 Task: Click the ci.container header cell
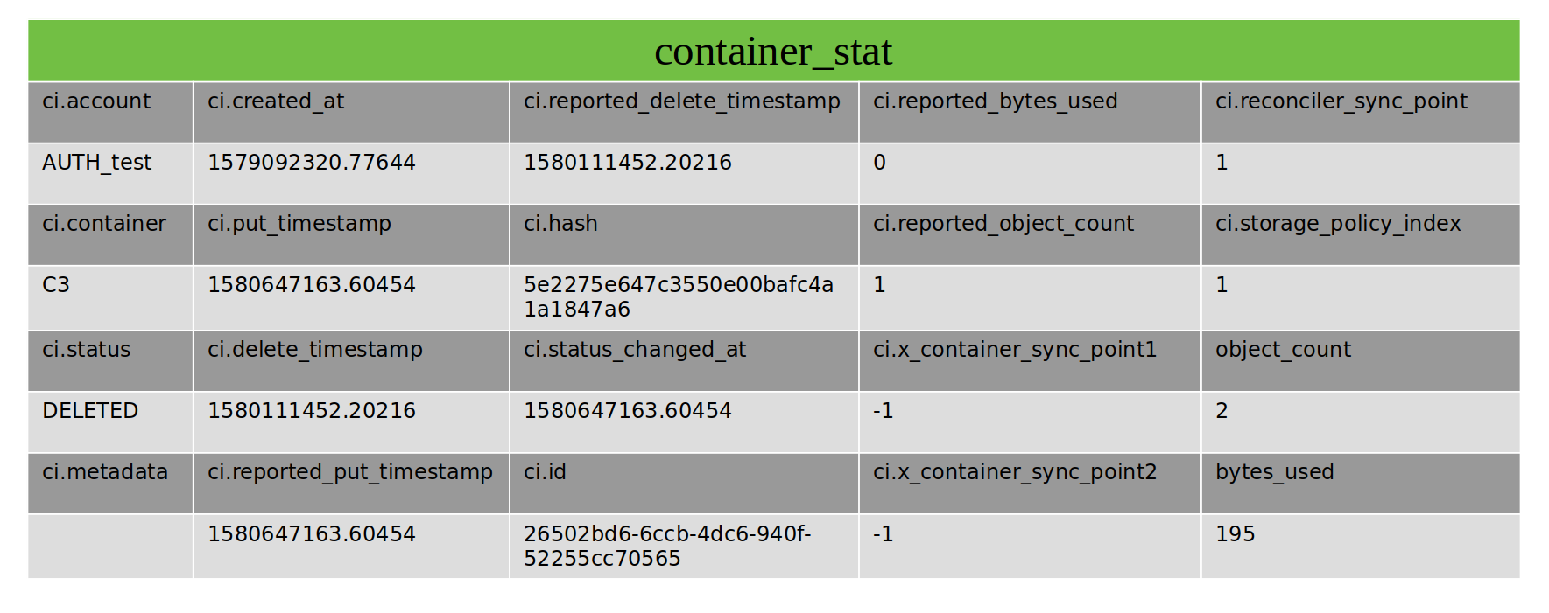pos(104,224)
